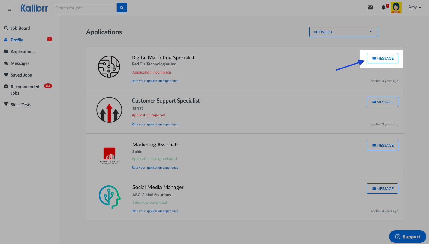Click the Kalibrr logo
The height and width of the screenshot is (244, 429).
coord(34,8)
